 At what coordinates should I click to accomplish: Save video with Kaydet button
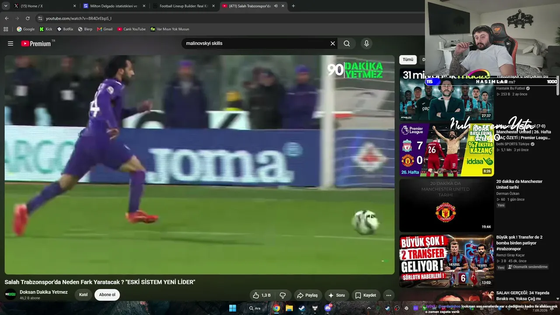click(366, 295)
